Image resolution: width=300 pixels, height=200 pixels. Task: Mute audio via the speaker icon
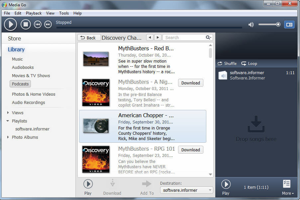251,24
